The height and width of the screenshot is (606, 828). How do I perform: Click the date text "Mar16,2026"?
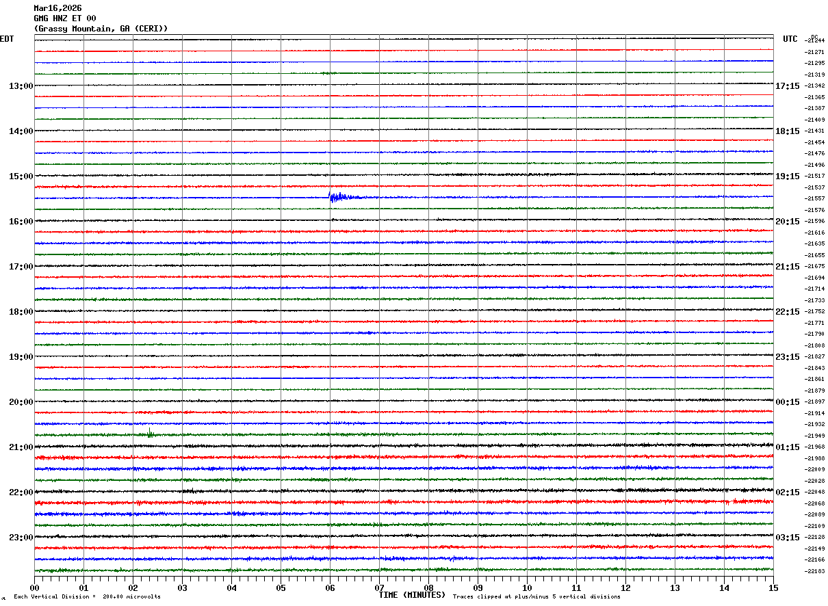coord(57,8)
